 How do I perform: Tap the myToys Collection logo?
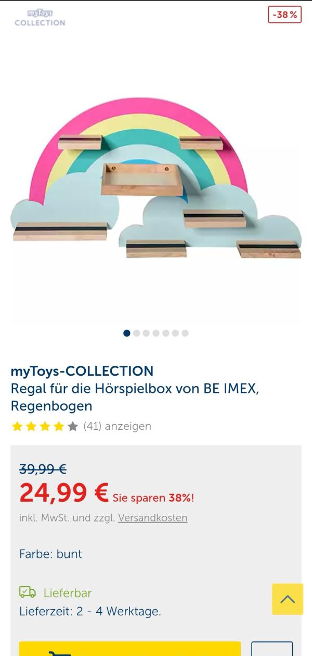40,18
